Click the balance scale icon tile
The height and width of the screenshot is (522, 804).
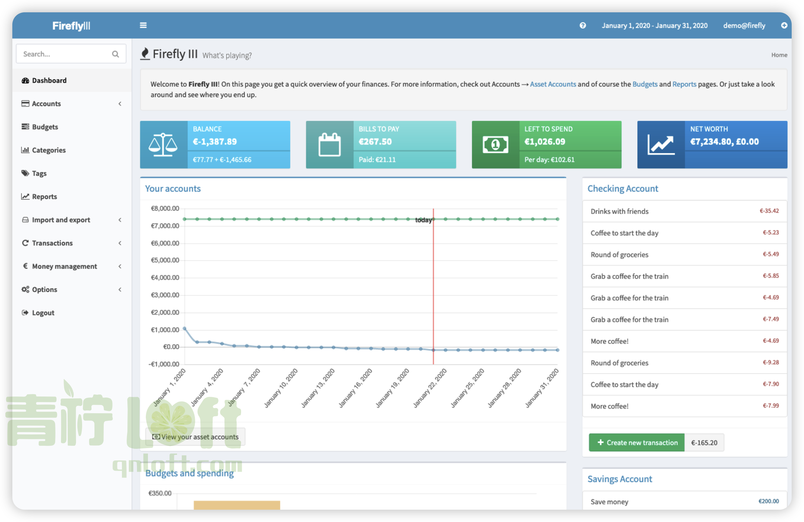click(163, 145)
